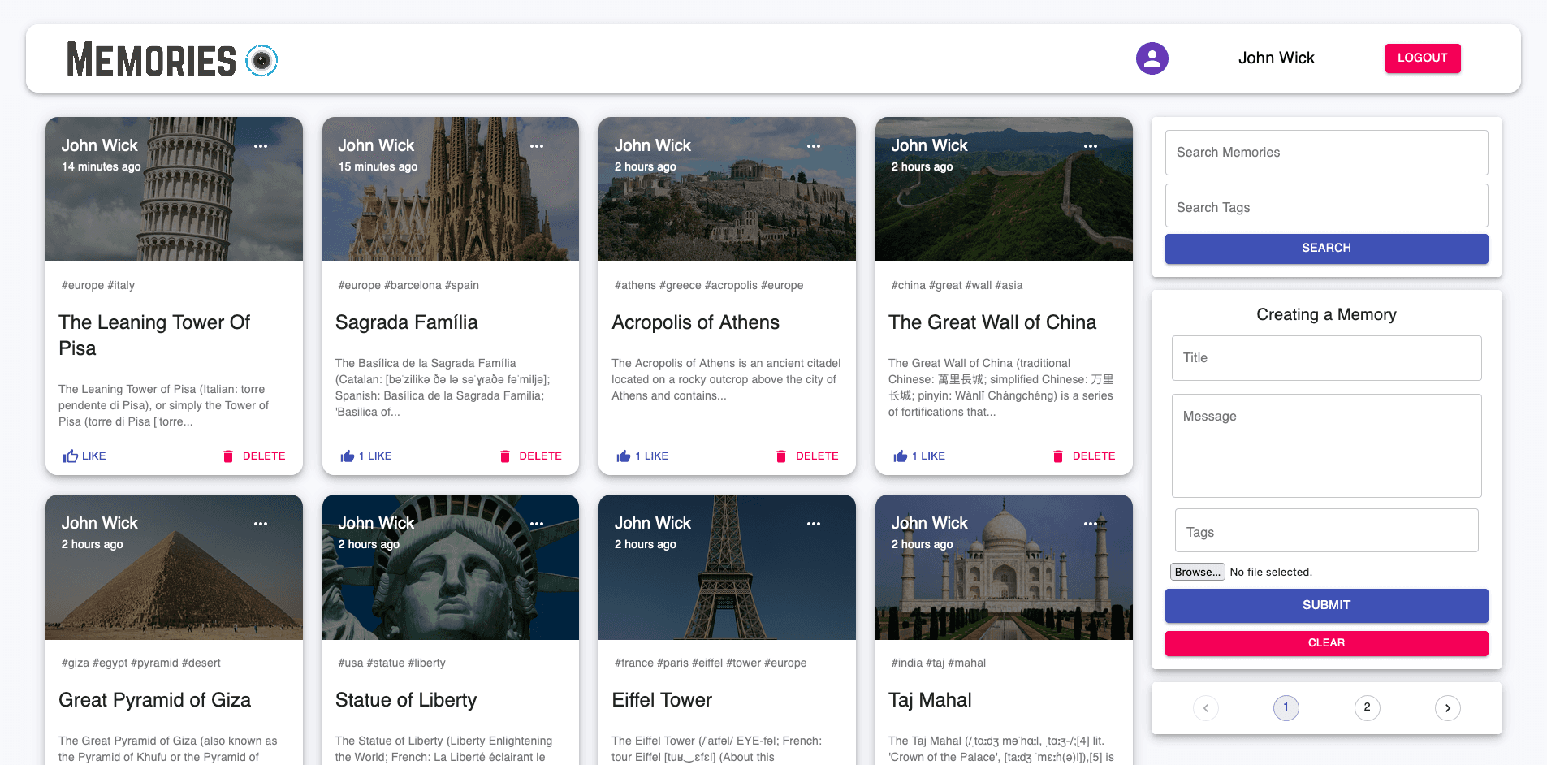Click the user profile avatar icon
This screenshot has width=1547, height=765.
(x=1152, y=58)
